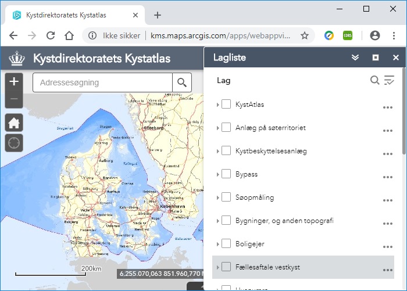Image resolution: width=407 pixels, height=291 pixels.
Task: Collapse the Lagliste panel with double chevron
Action: tap(355, 58)
